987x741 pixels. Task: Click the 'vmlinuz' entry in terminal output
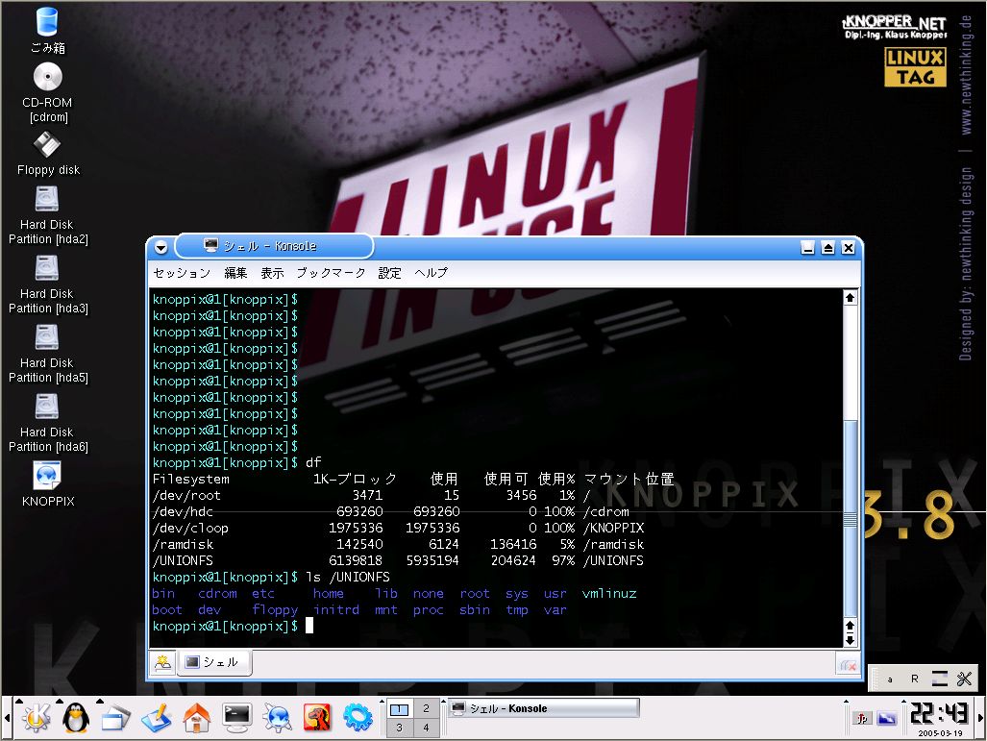tap(609, 593)
